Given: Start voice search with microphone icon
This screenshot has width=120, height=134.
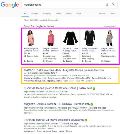Looking at the screenshot, I should tap(107, 5).
